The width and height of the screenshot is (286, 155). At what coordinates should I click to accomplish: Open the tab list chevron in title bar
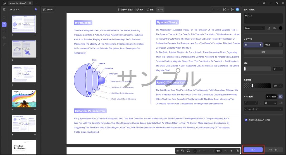tap(258, 3)
